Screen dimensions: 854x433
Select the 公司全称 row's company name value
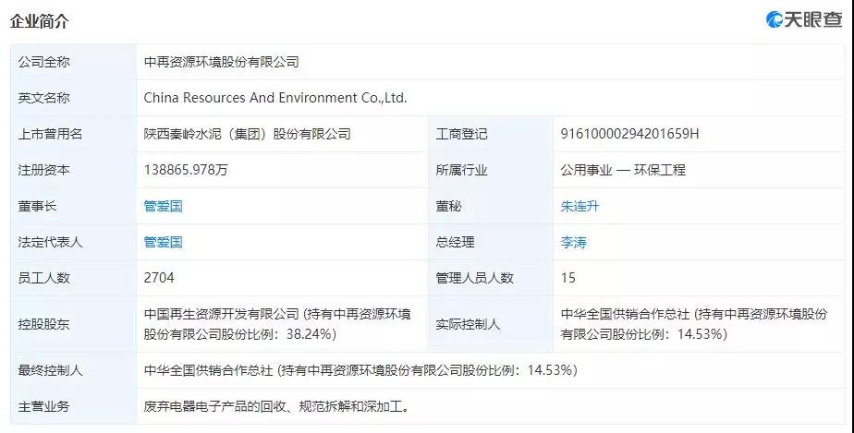click(222, 62)
